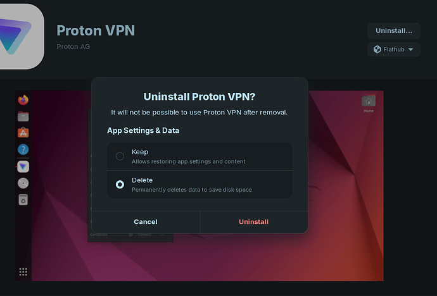The width and height of the screenshot is (437, 296).
Task: Select the Keep app data radio button
Action: tap(120, 156)
